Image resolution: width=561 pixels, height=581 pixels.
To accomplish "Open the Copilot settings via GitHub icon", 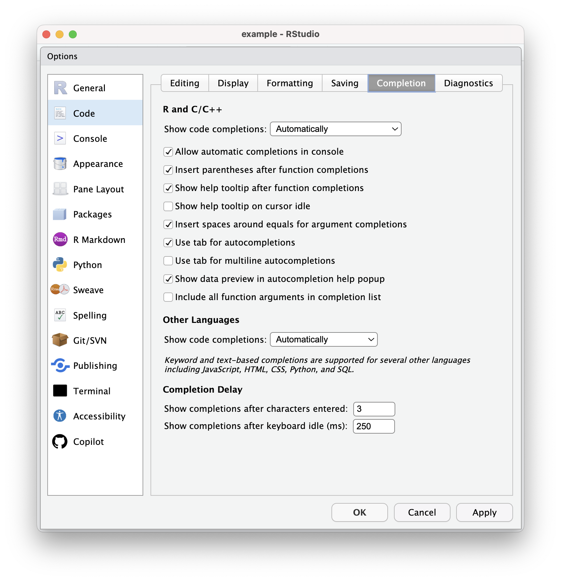I will (60, 442).
